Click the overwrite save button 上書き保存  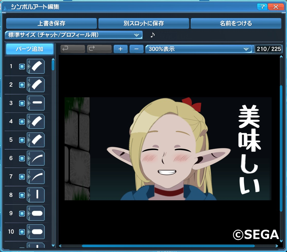[x=51, y=23]
